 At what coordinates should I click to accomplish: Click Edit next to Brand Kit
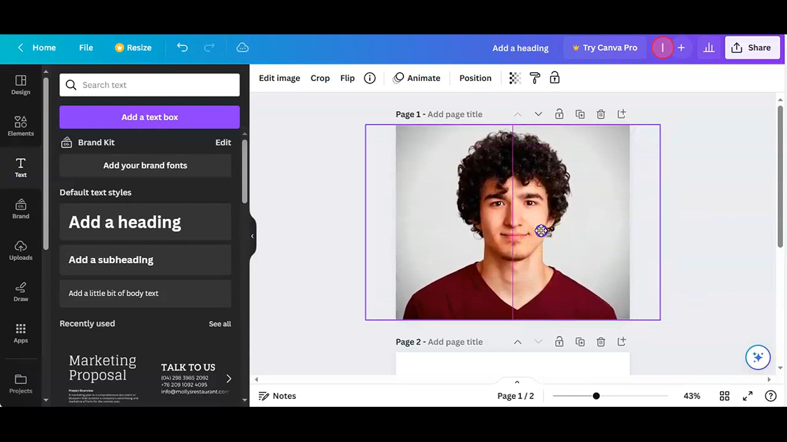tap(223, 142)
